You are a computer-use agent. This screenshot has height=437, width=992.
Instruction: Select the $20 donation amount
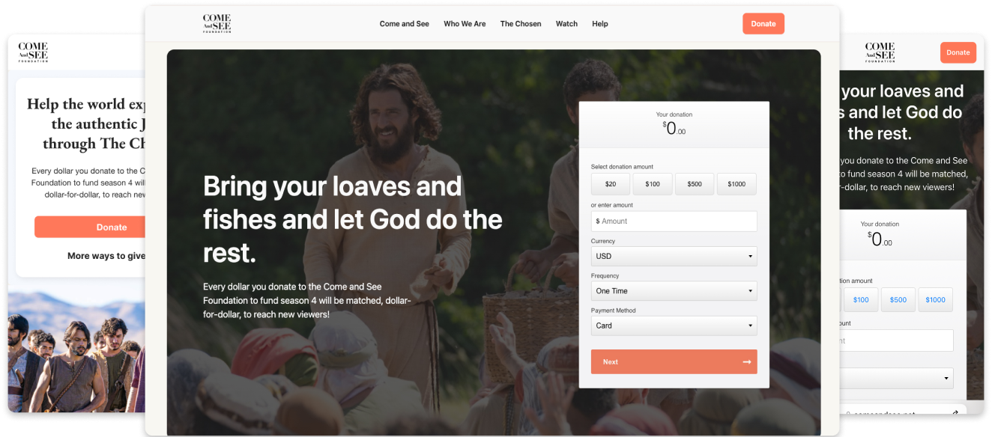611,184
